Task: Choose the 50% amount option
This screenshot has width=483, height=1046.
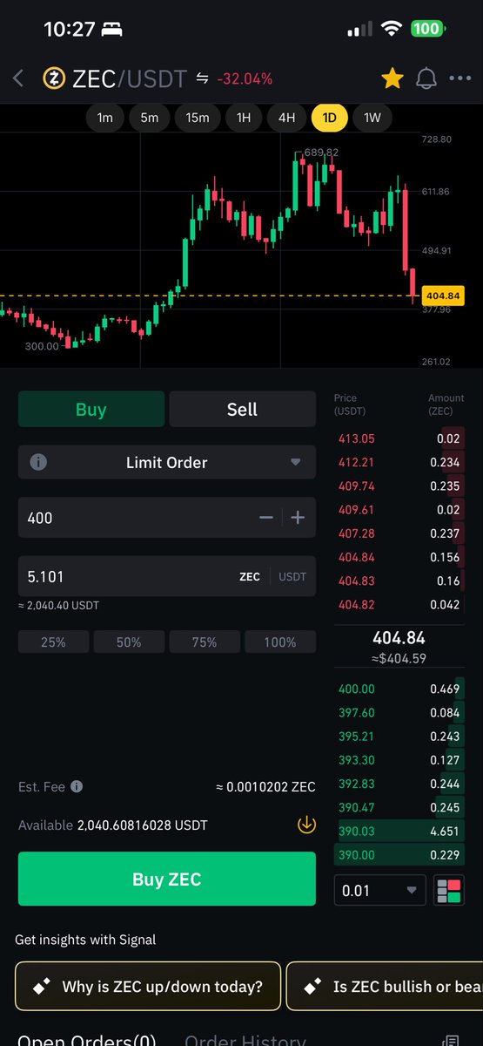Action: (129, 642)
